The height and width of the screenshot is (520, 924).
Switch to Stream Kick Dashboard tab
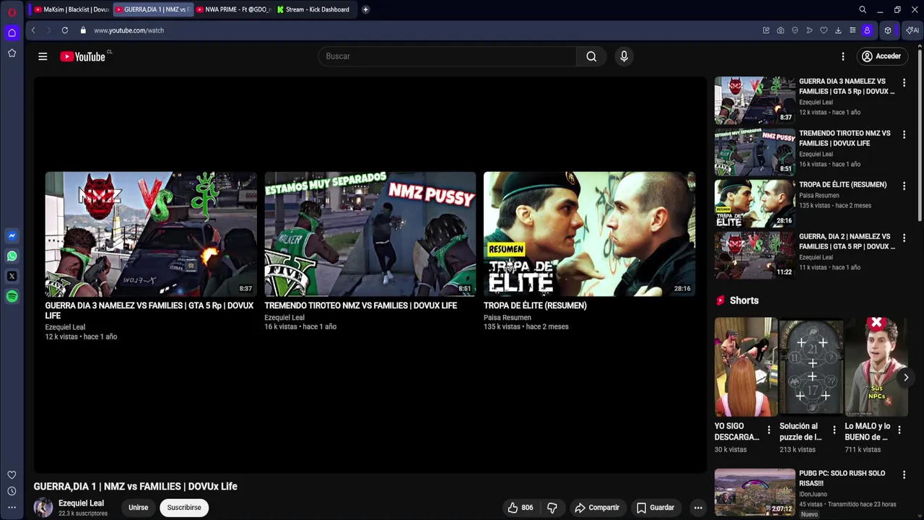tap(314, 9)
